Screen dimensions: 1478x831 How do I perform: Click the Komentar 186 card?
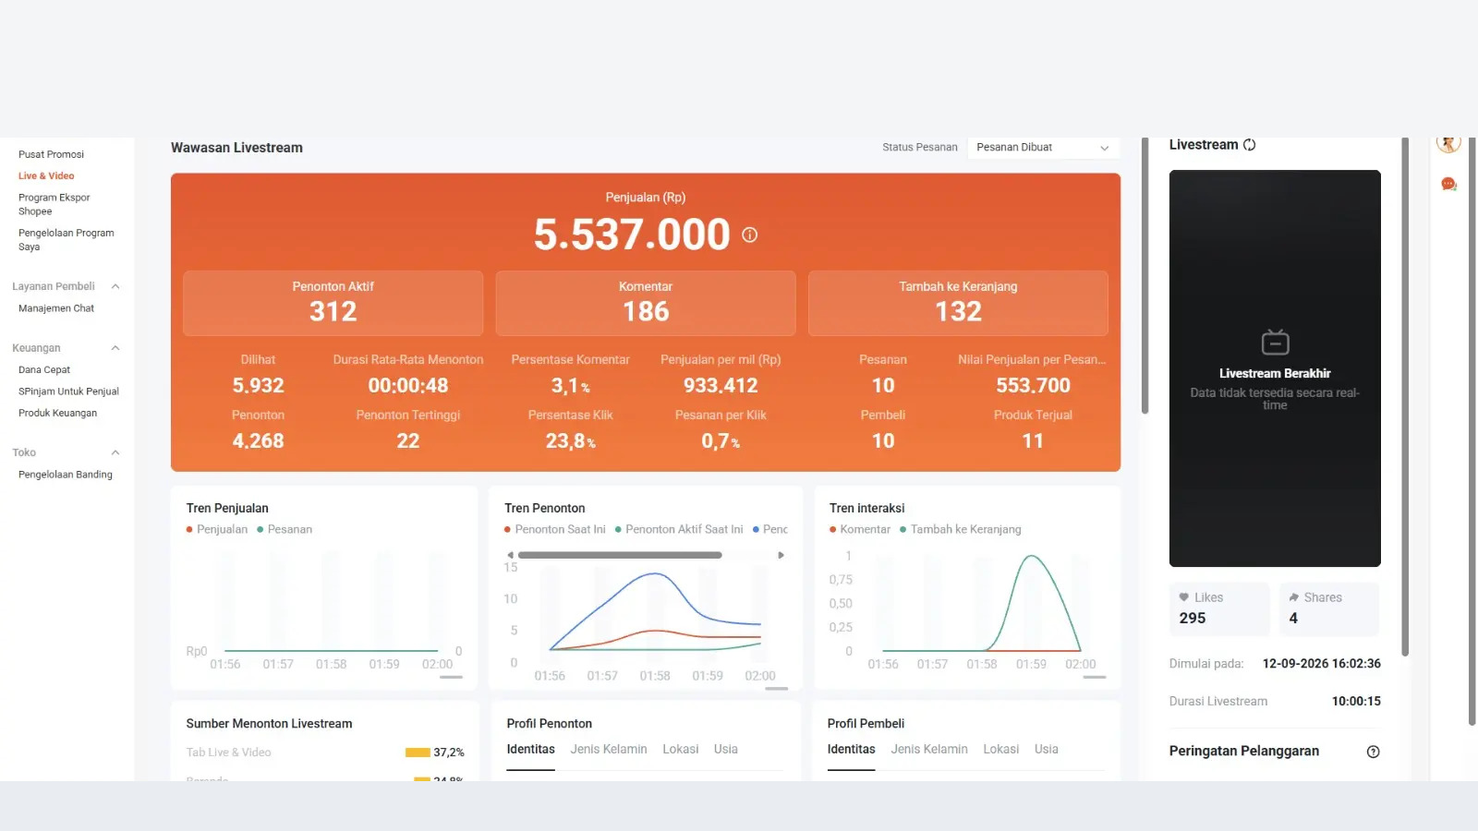tap(646, 303)
